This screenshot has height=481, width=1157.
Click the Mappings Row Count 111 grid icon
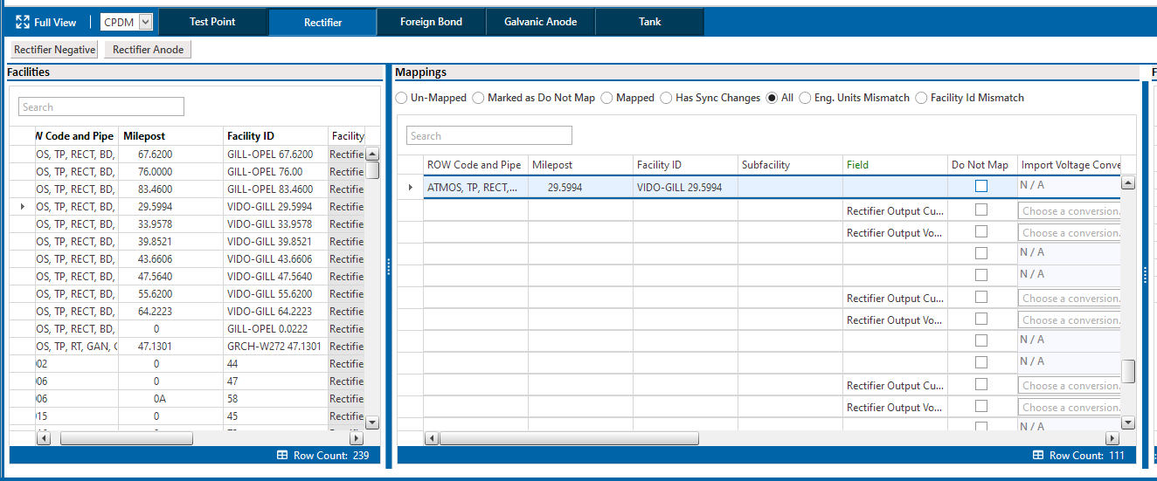pos(1038,456)
